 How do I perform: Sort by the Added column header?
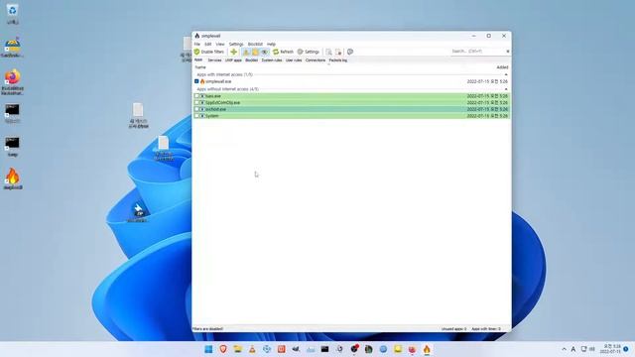tap(502, 67)
